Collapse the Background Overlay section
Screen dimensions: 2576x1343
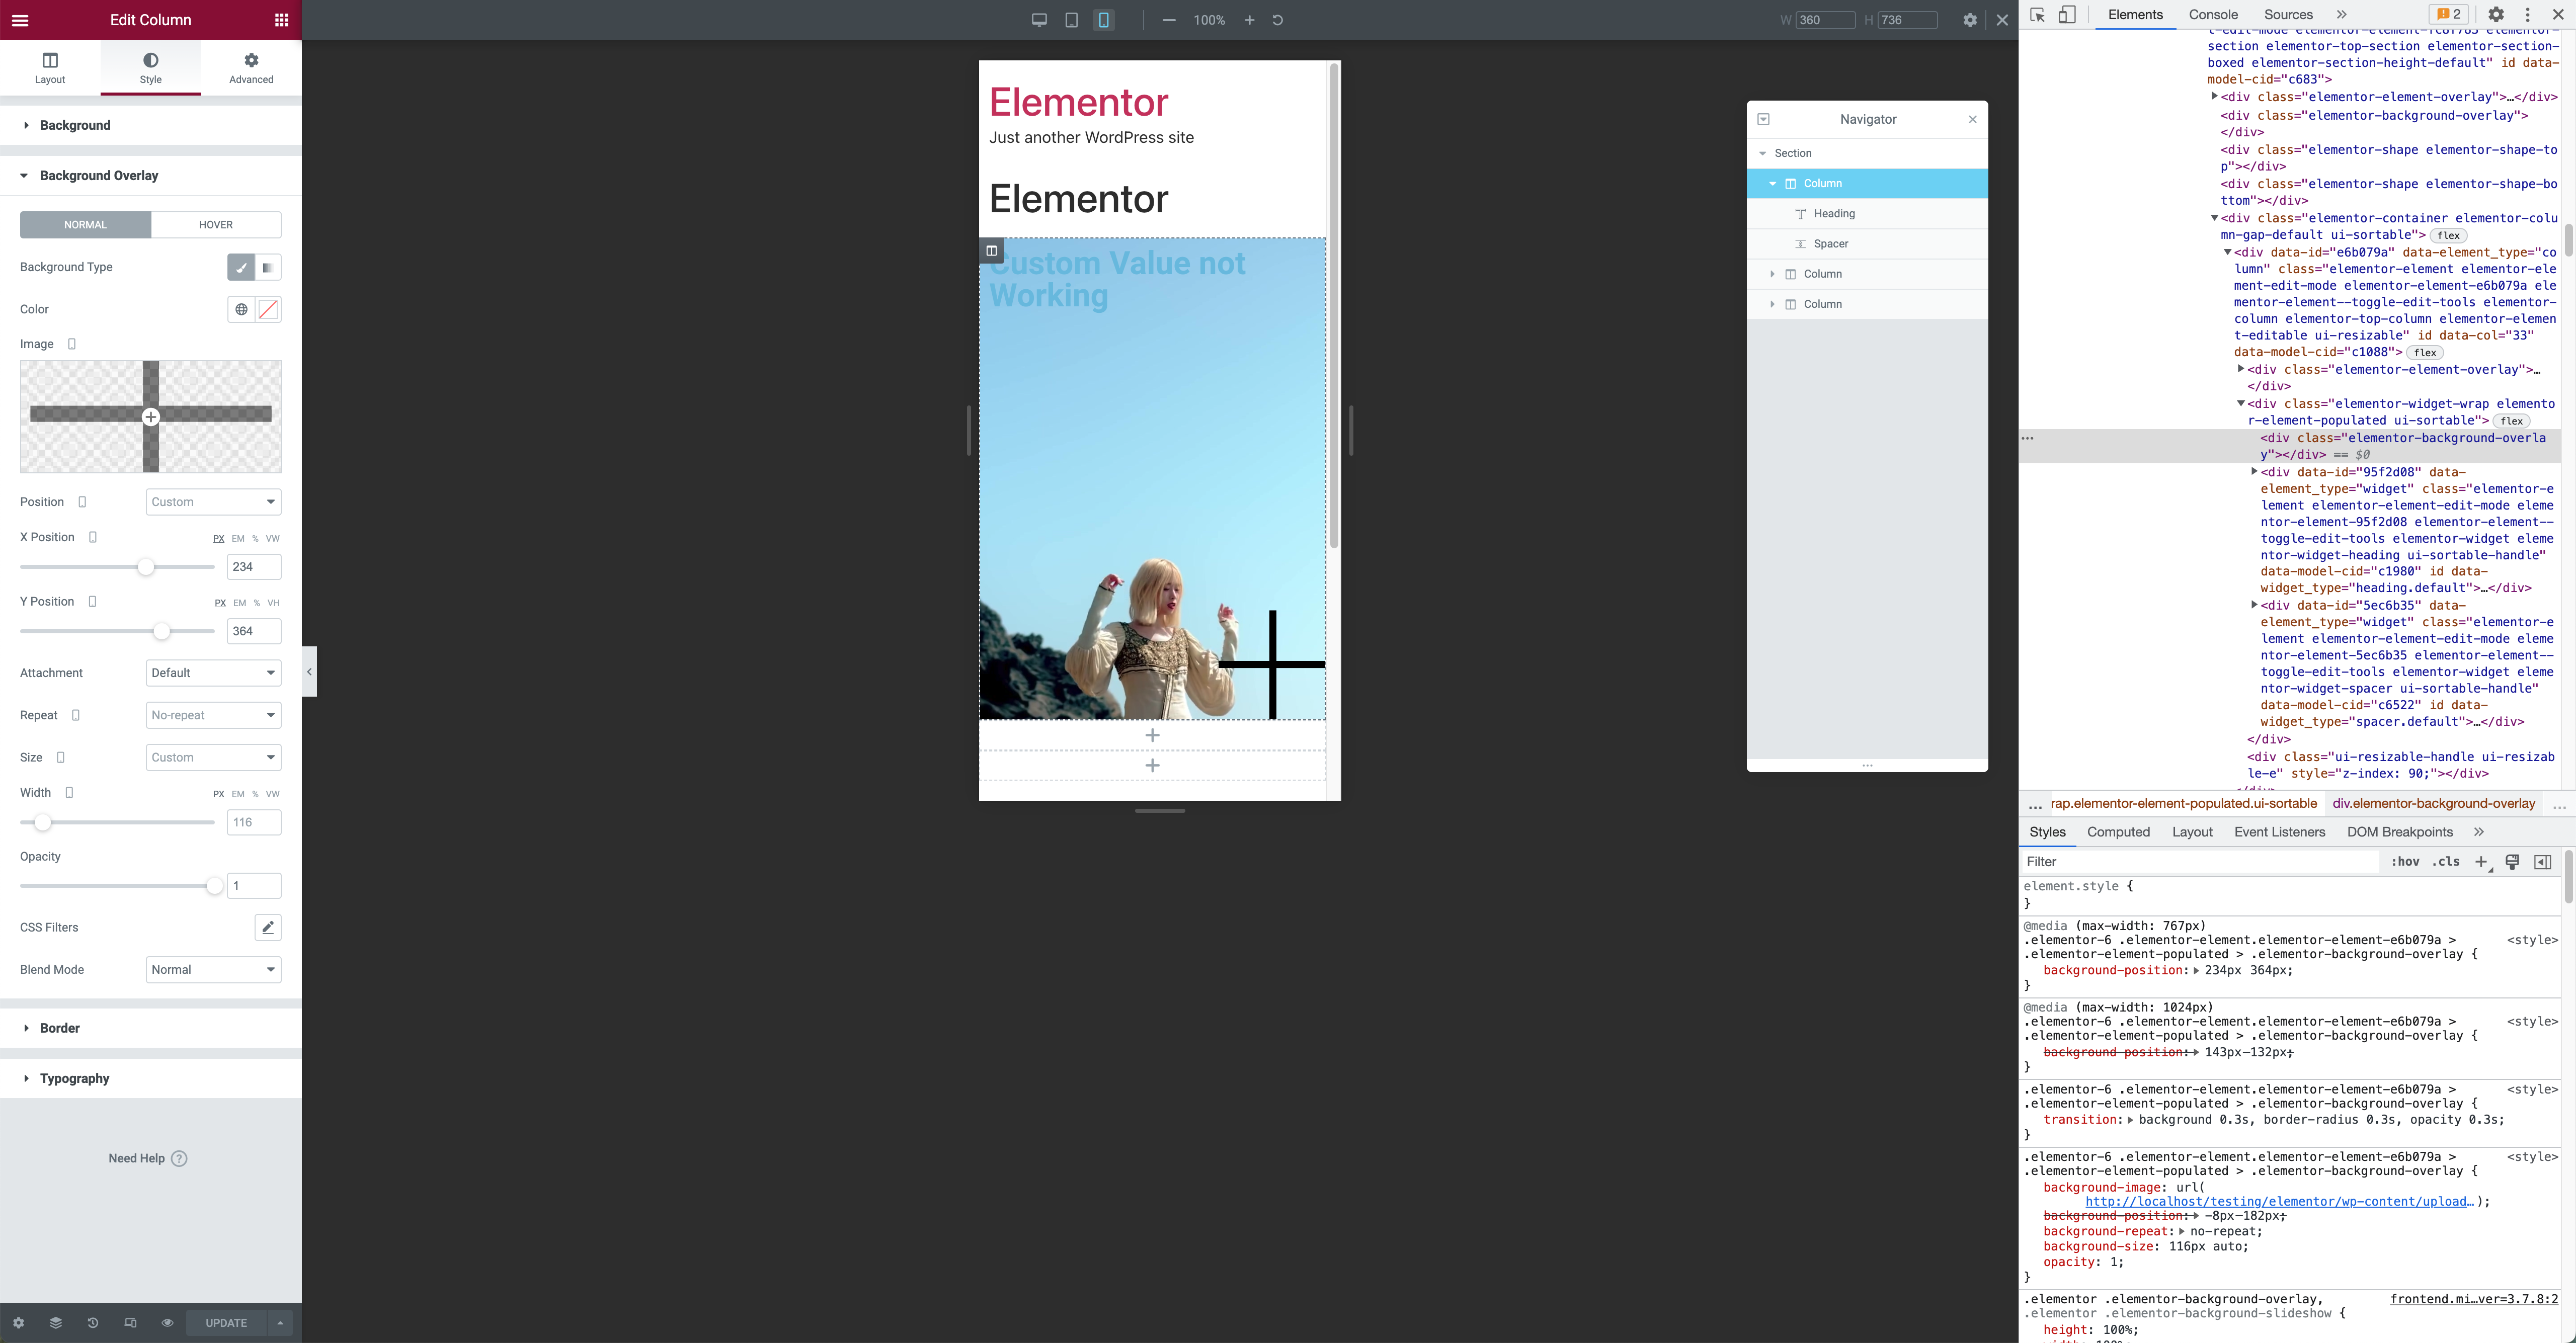(x=151, y=175)
